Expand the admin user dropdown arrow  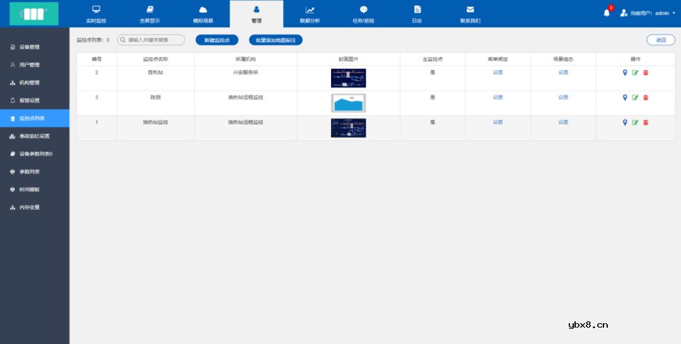point(673,13)
